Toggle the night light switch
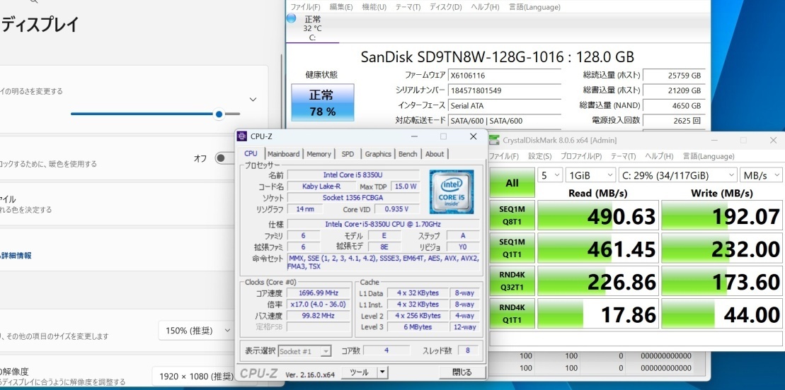The height and width of the screenshot is (390, 785). (225, 158)
